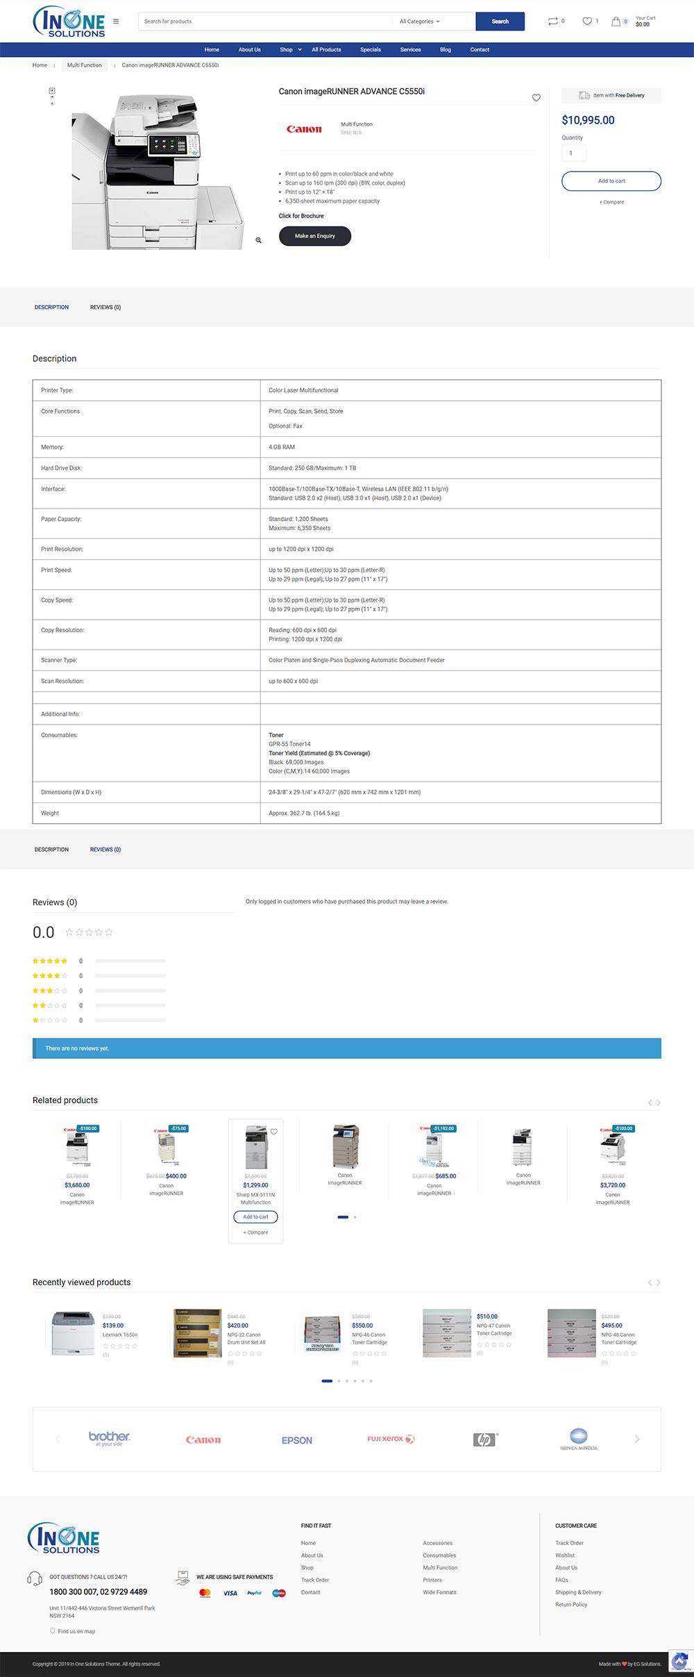This screenshot has width=694, height=1677.
Task: Click + Compare under Sharp MX-5111N
Action: coord(255,1232)
